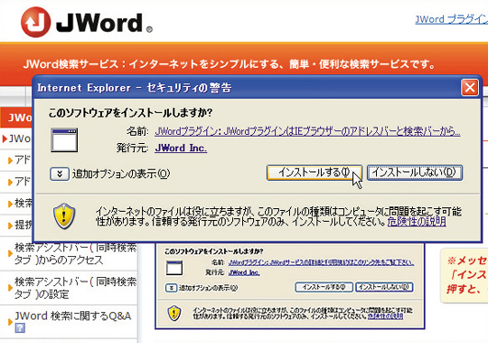Viewport: 488px width, 343px height.
Task: Click the 名前: label in the dialog
Action: click(x=137, y=131)
